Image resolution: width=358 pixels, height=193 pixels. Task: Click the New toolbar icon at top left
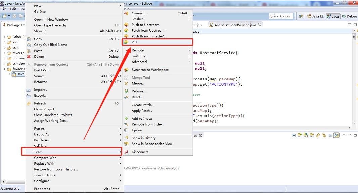(x=4, y=16)
